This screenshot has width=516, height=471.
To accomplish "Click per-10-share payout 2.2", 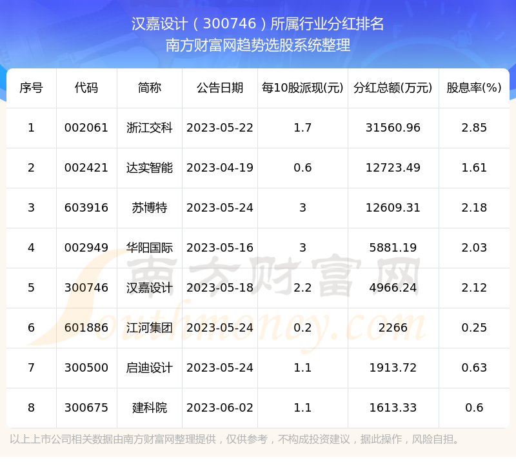I will click(303, 288).
